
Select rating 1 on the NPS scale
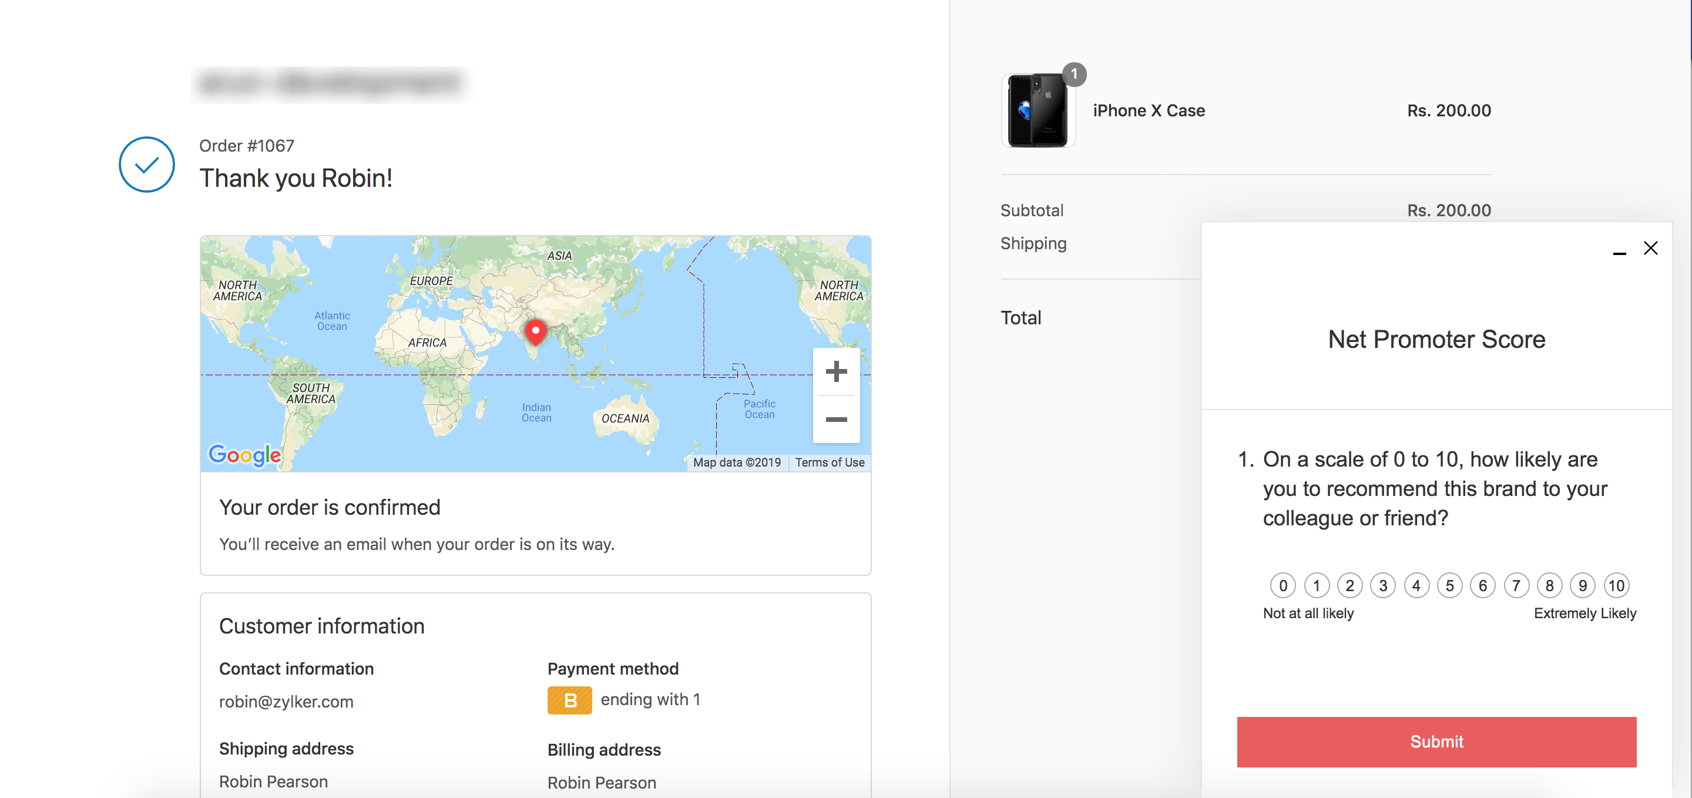[x=1316, y=585]
